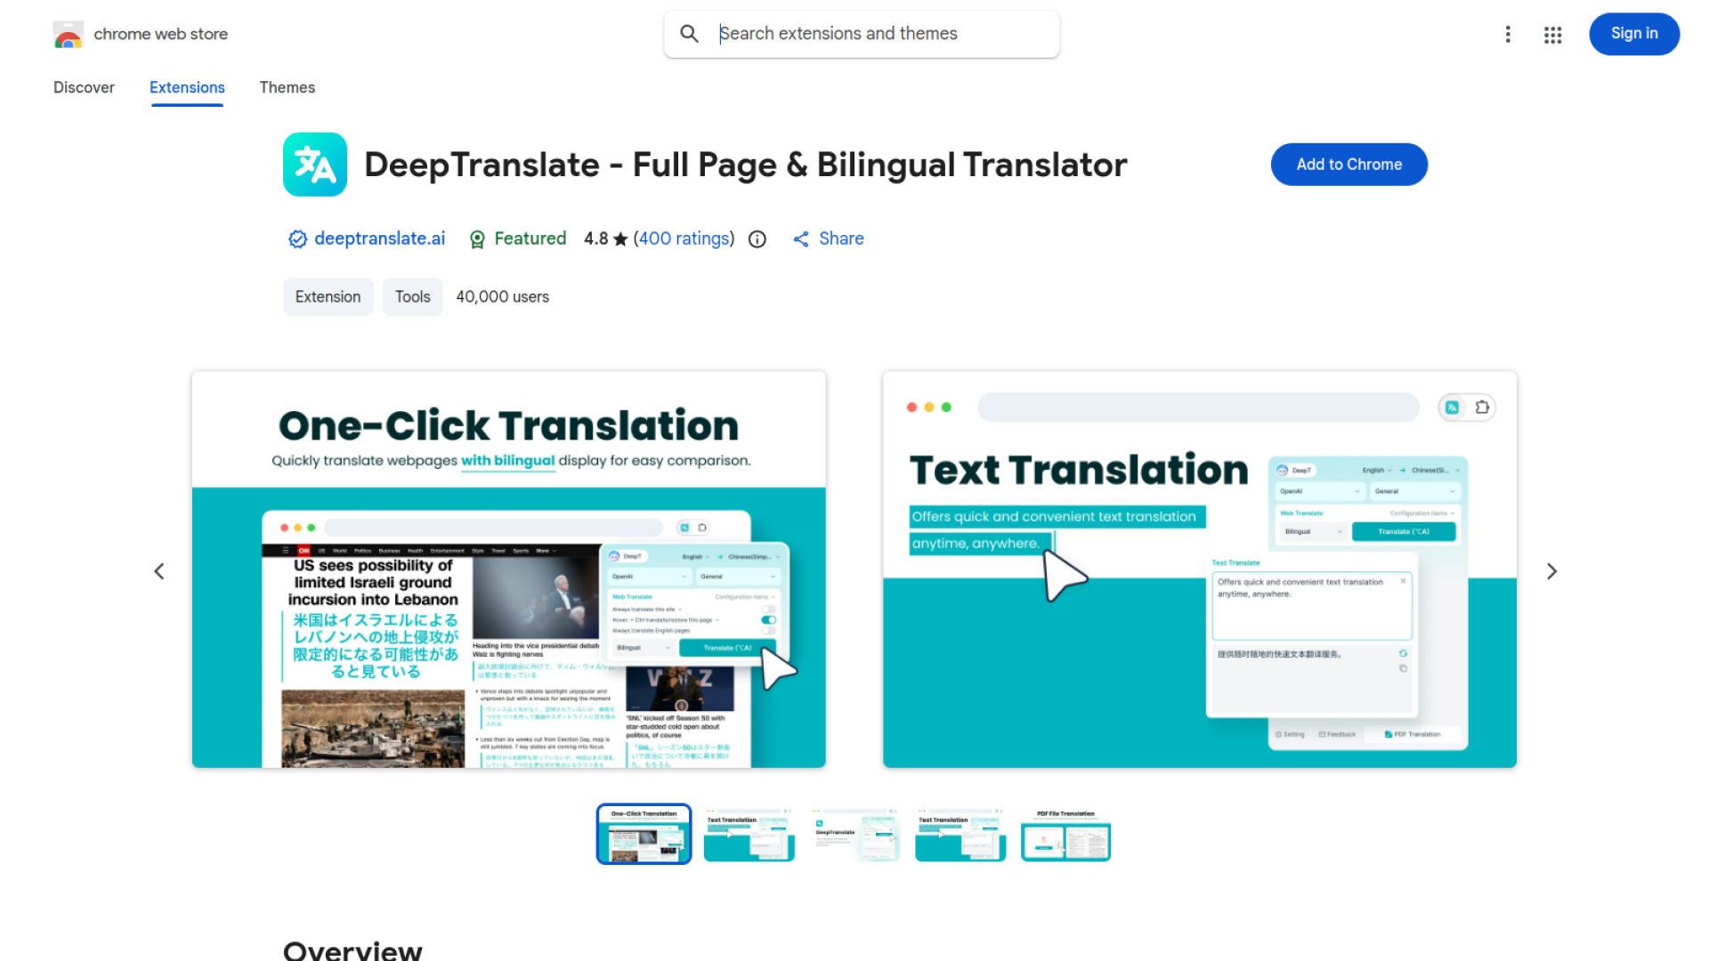
Task: Click the '40,000 users' text
Action: click(x=503, y=297)
